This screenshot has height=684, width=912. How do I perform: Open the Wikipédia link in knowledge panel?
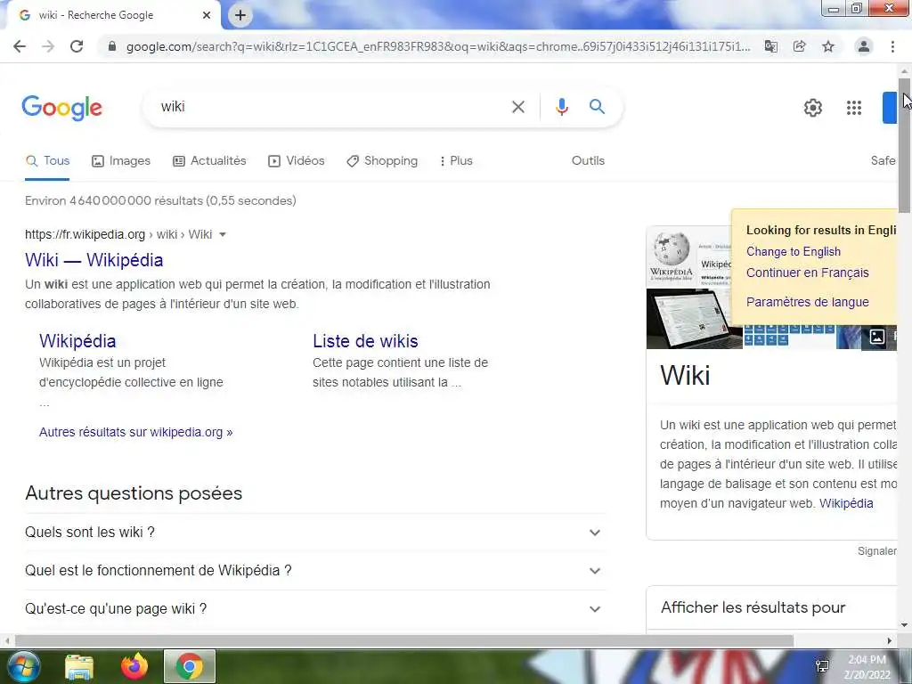point(846,504)
